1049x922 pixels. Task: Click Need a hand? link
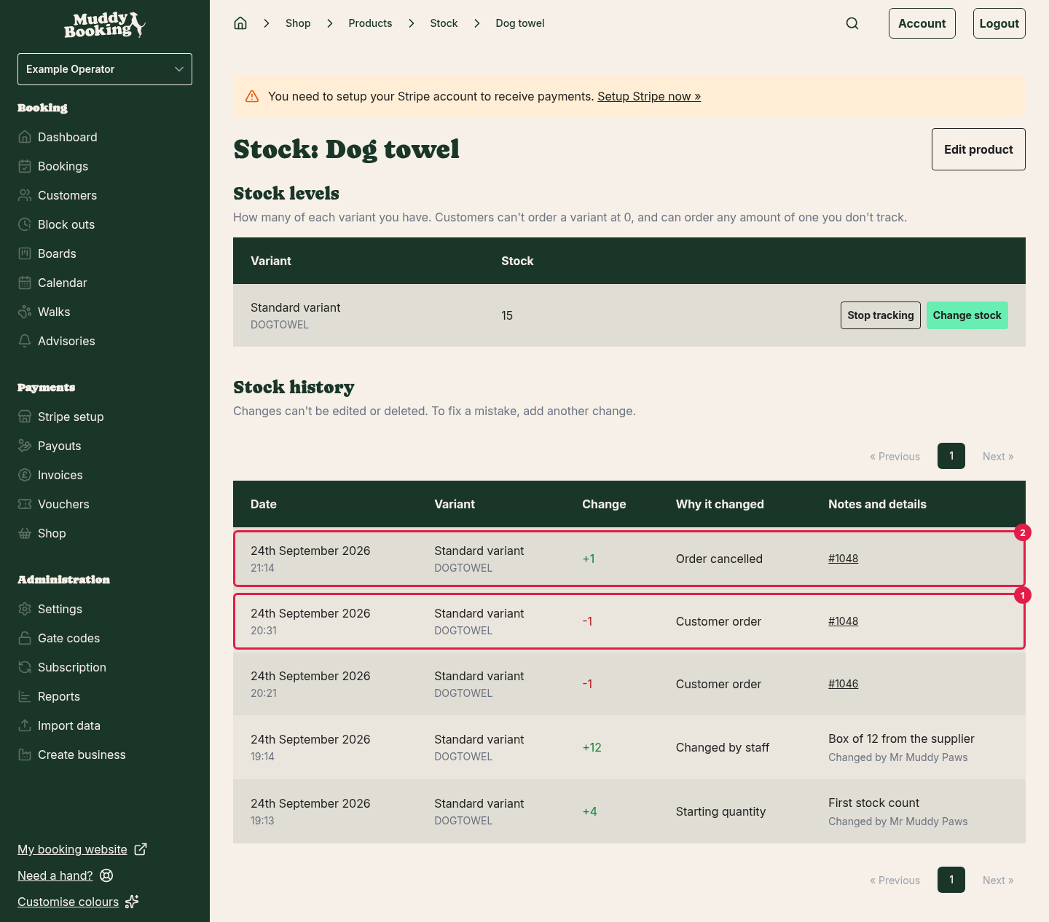click(55, 875)
